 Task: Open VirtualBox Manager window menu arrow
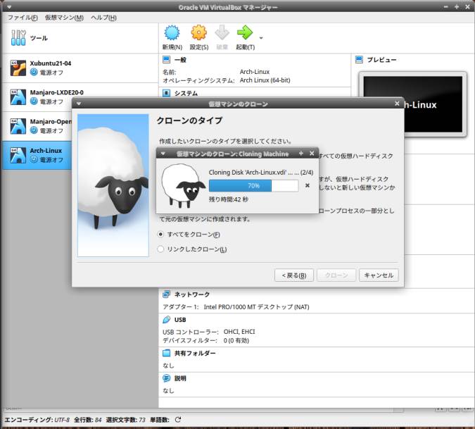click(9, 6)
